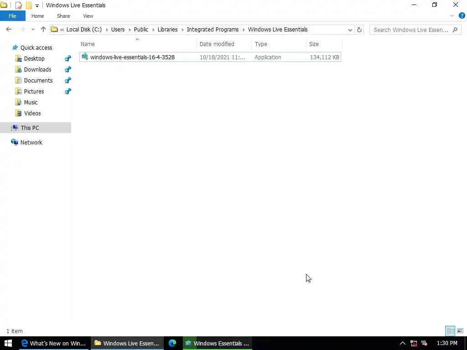467x350 pixels.
Task: Open Pictures in the navigation pane
Action: 34,92
